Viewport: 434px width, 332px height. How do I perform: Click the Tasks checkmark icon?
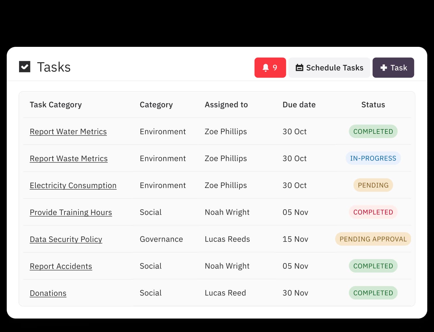pyautogui.click(x=25, y=67)
